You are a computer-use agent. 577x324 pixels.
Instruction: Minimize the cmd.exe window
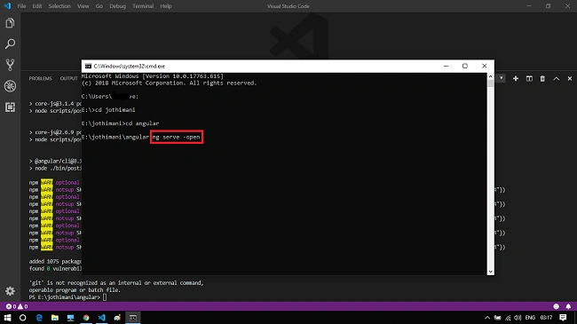click(446, 66)
